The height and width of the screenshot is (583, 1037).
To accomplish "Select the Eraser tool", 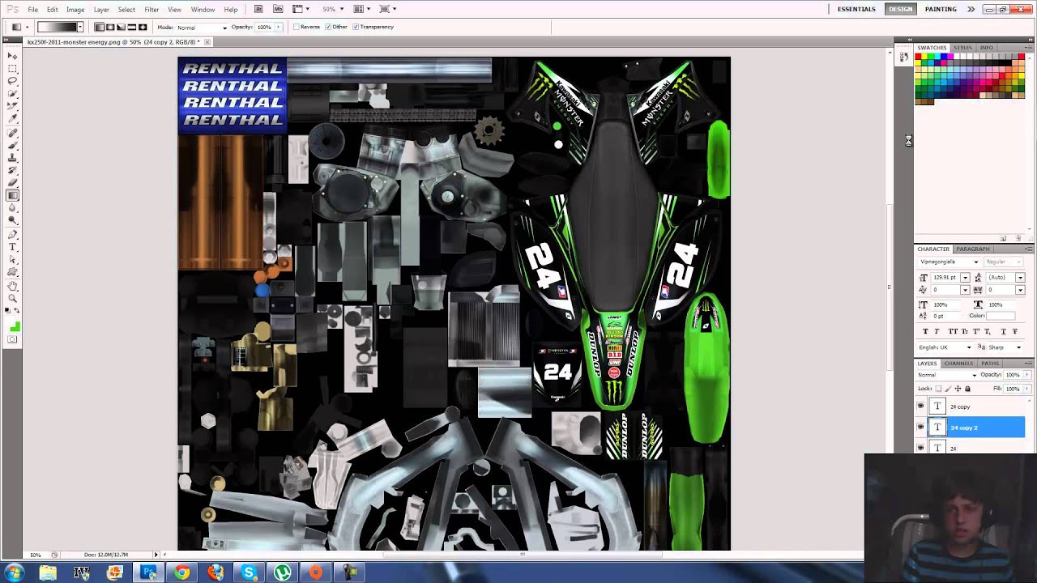I will [x=13, y=182].
